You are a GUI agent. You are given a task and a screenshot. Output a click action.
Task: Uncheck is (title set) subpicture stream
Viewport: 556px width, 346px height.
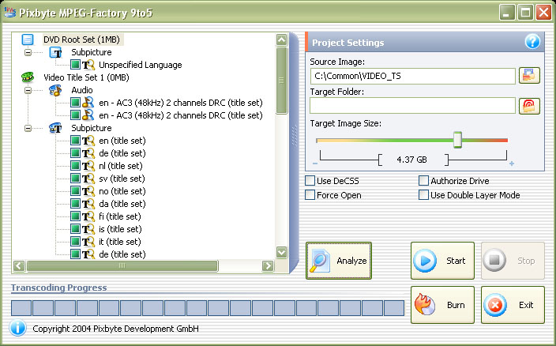pyautogui.click(x=75, y=229)
